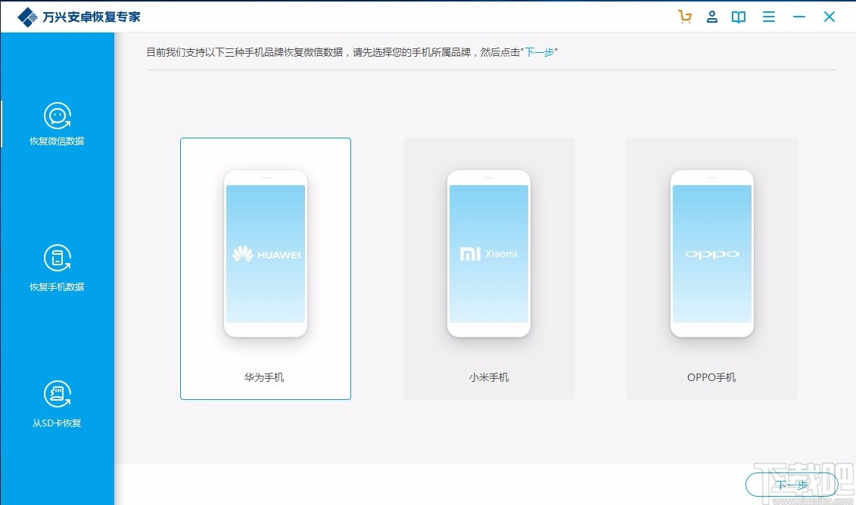This screenshot has height=505, width=856.
Task: Switch to 从SD卡恢复 sidebar label
Action: coord(57,423)
